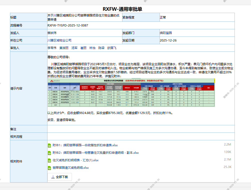Image resolution: width=251 pixels, height=190 pixels.
Task: Open the 川豫区域物业公司 company link
Action: tap(59, 40)
